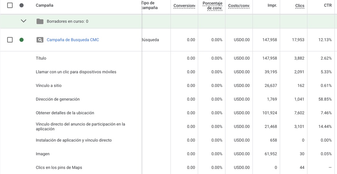Click impressions value 21,468
Viewport: 337px width, 174px height.
click(x=271, y=126)
